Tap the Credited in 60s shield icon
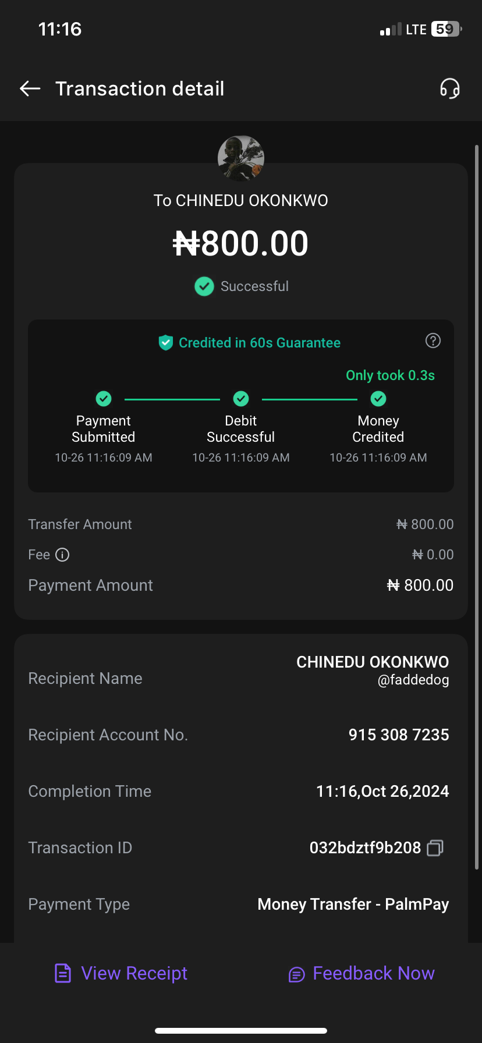Screen dimensions: 482x1043 166,343
